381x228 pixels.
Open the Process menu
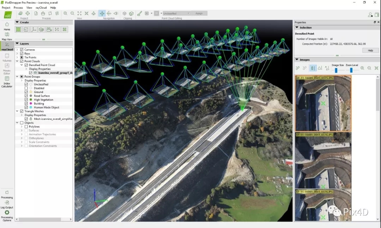point(18,7)
